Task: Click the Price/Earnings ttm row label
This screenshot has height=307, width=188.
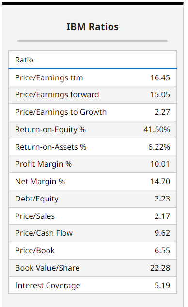Action: [49, 78]
